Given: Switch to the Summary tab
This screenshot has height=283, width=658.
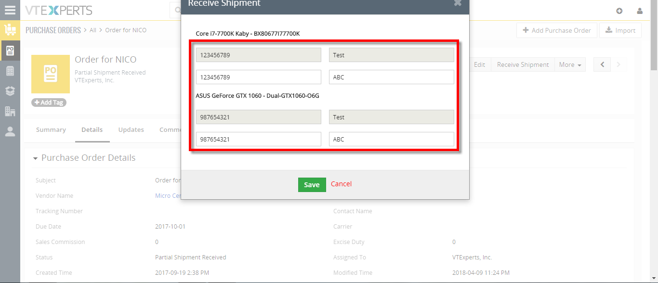Looking at the screenshot, I should pos(51,129).
